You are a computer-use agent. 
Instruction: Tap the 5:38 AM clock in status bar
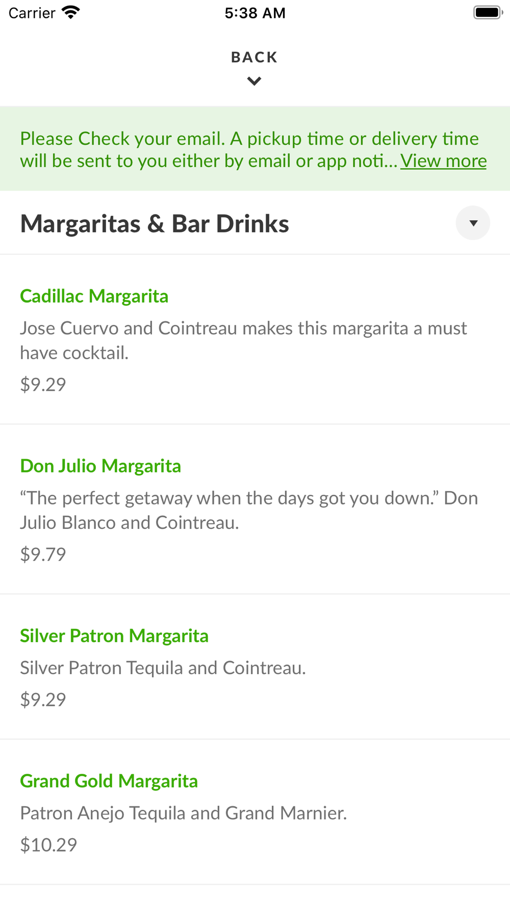[x=255, y=13]
